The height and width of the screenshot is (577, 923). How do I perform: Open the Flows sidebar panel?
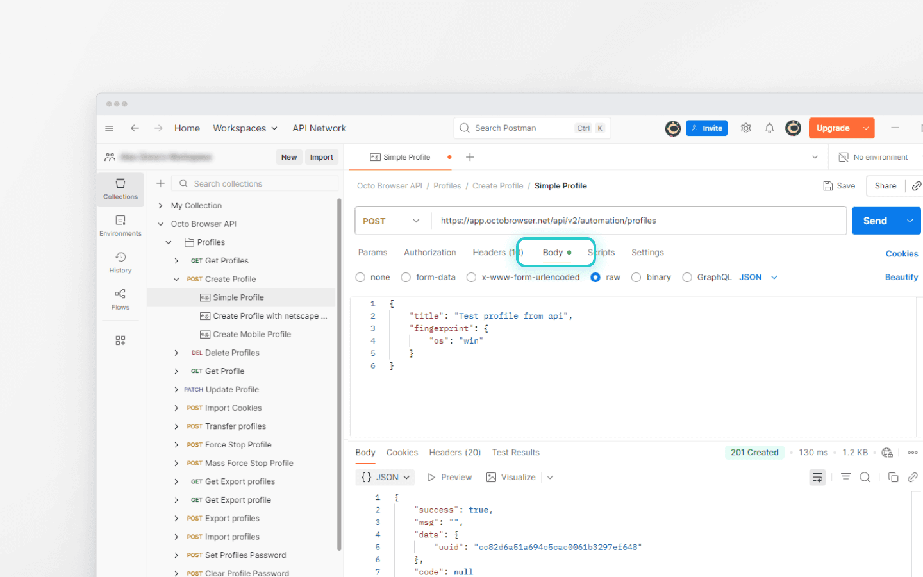pyautogui.click(x=121, y=299)
